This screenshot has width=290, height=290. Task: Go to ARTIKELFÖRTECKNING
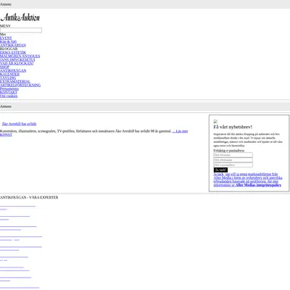[x=20, y=85]
